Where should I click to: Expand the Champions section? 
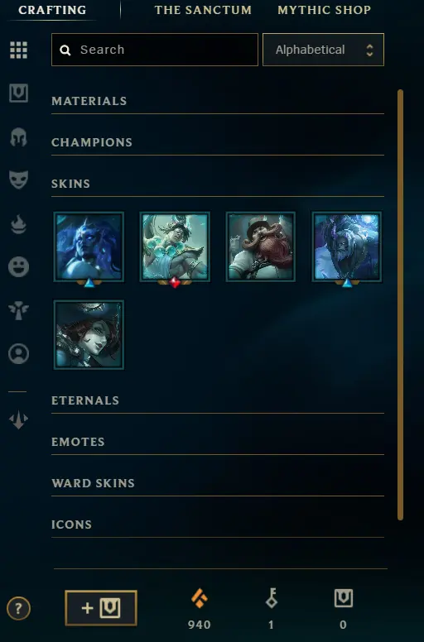(x=218, y=142)
